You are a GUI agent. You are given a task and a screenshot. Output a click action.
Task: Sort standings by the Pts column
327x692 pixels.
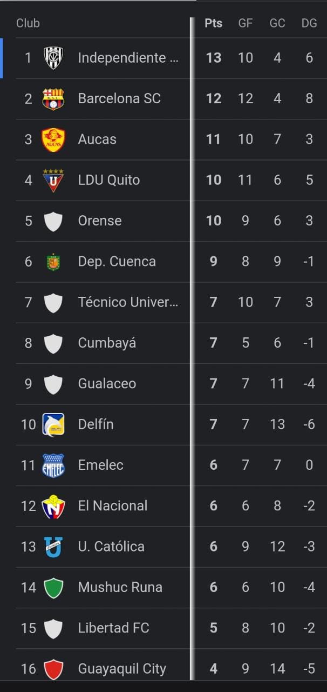213,23
